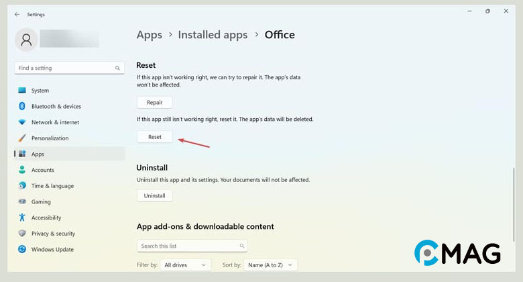Expand the 'Sort by: Name (A to Z)' dropdown

pyautogui.click(x=270, y=265)
